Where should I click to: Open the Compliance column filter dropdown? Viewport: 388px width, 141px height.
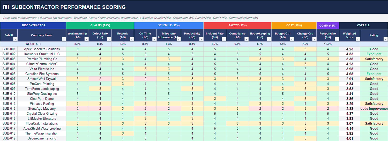point(246,39)
